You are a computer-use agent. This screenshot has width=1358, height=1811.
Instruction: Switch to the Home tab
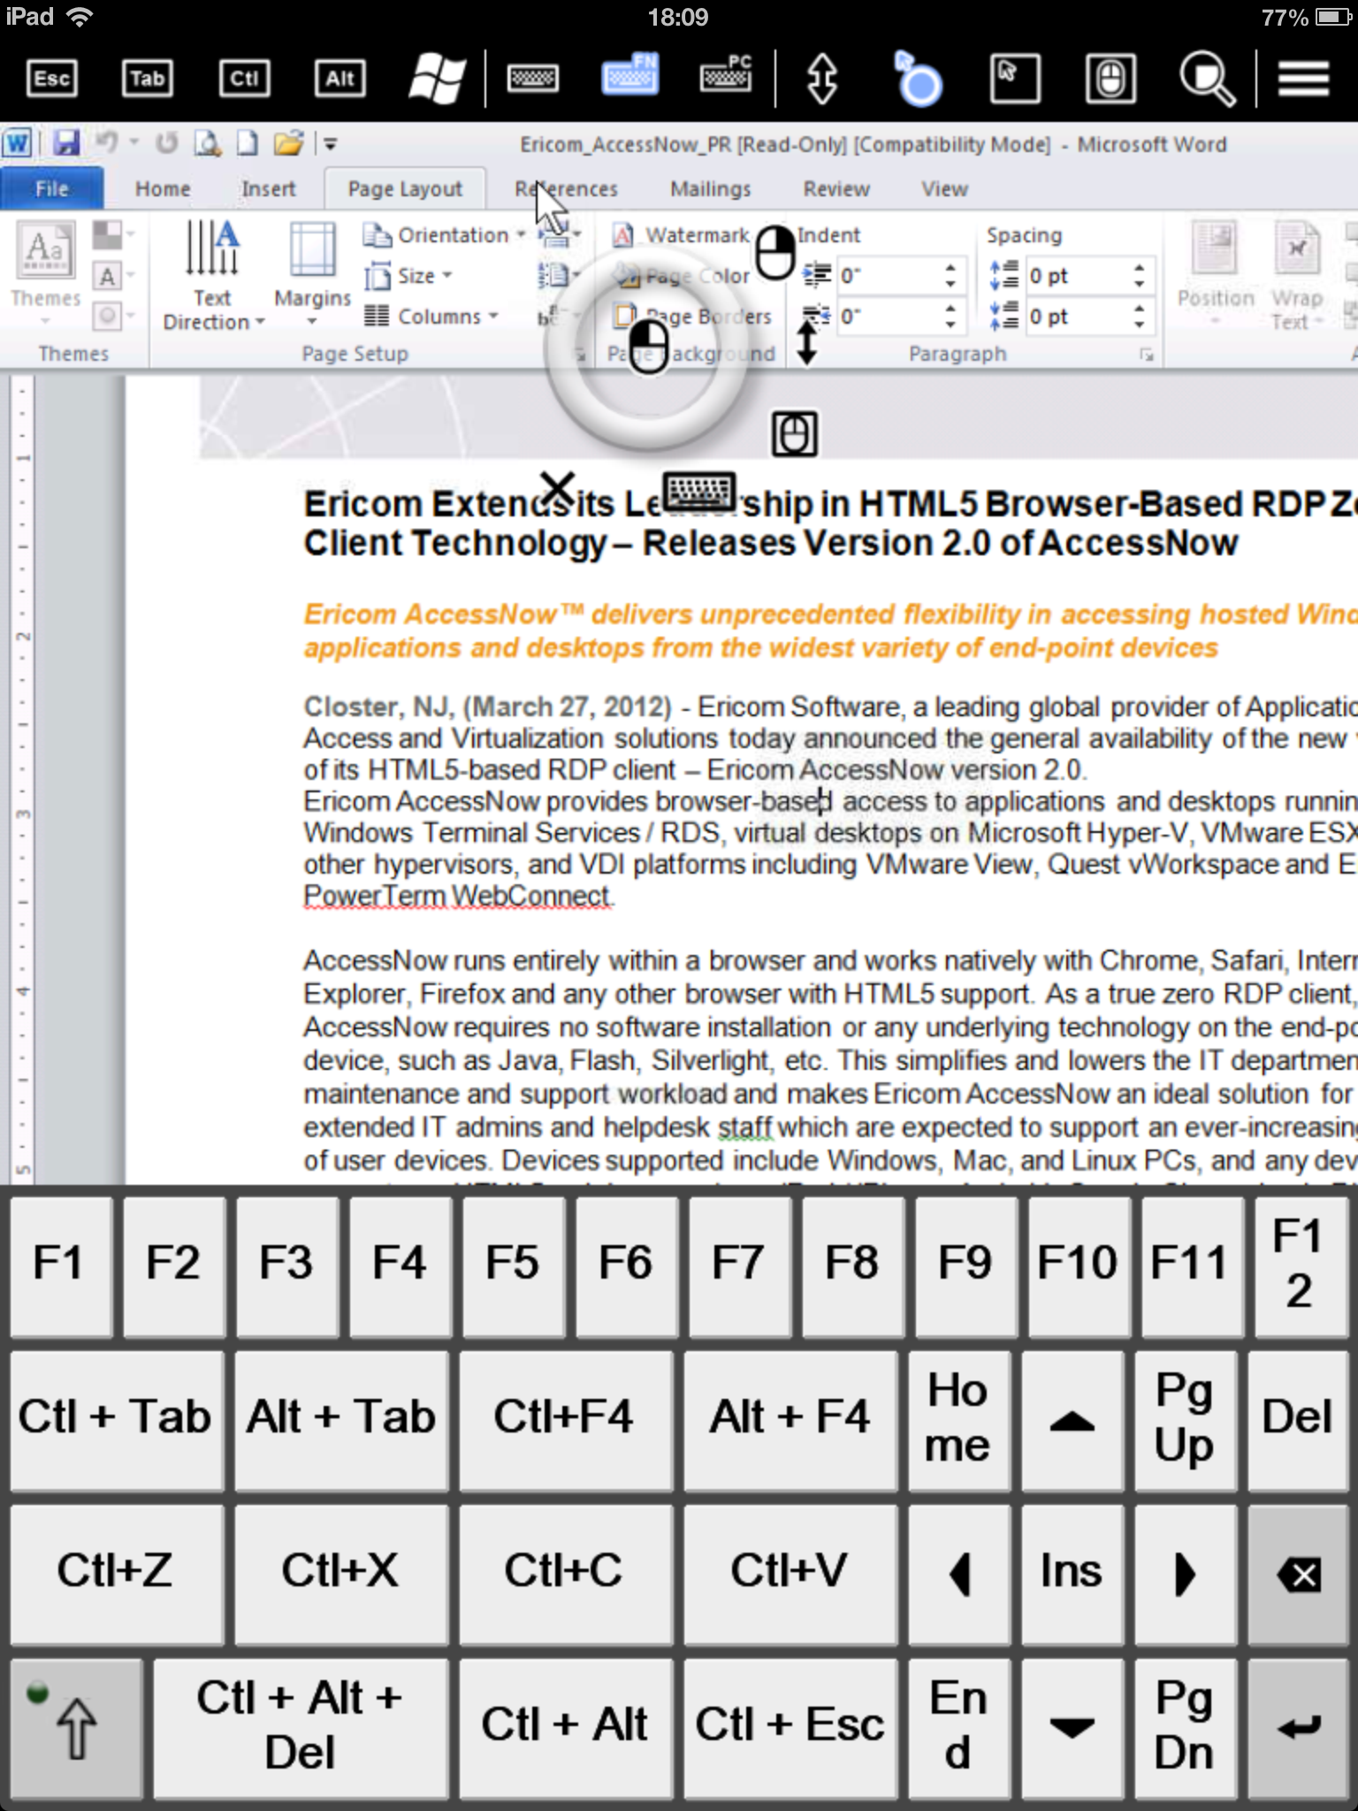point(163,189)
